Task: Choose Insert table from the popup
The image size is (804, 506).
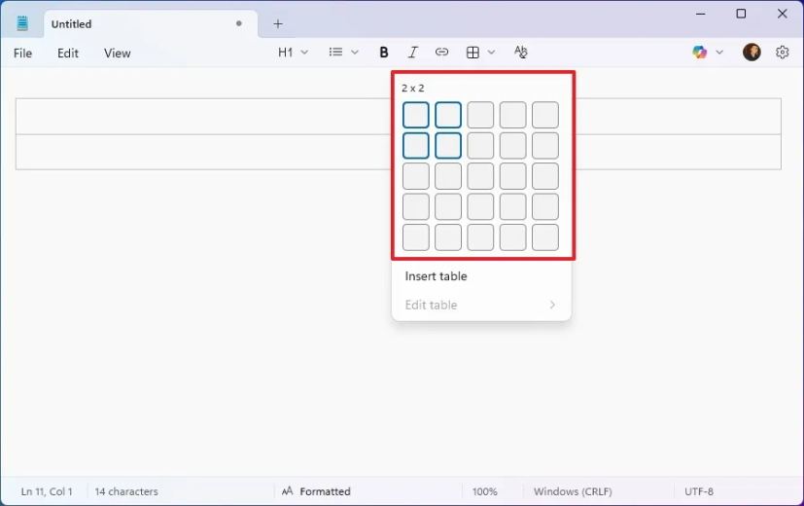Action: [x=436, y=276]
